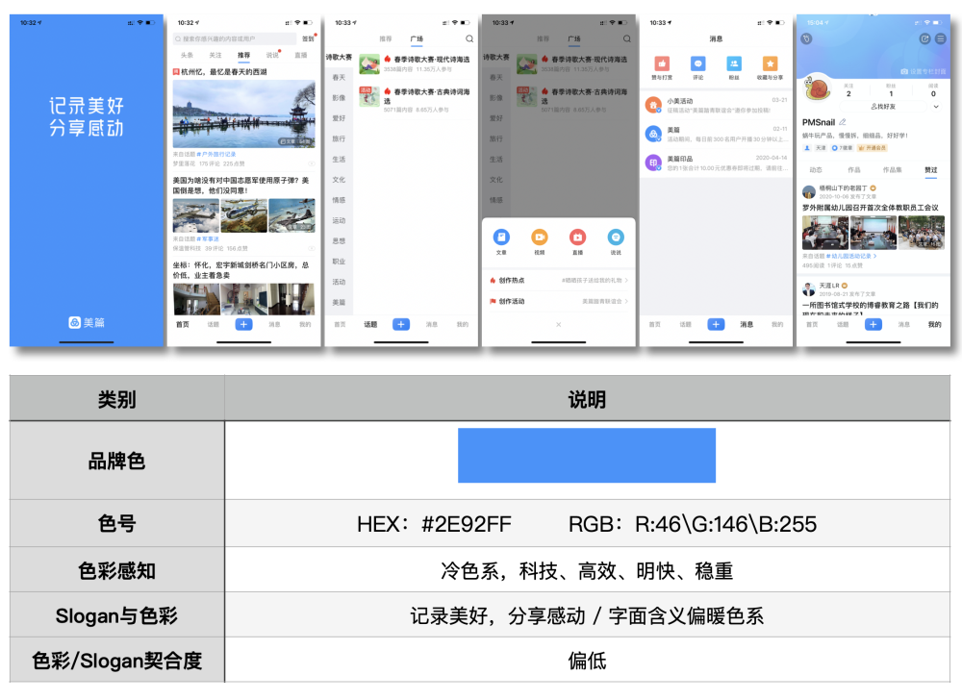The width and height of the screenshot is (962, 700).
Task: Click the blue brand color swatch
Action: tap(587, 455)
